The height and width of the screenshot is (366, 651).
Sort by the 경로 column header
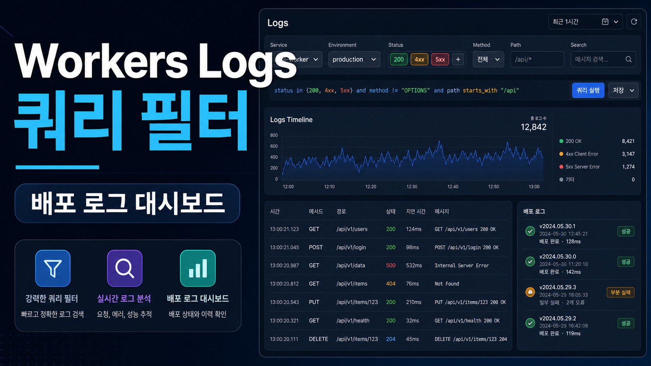tap(341, 212)
